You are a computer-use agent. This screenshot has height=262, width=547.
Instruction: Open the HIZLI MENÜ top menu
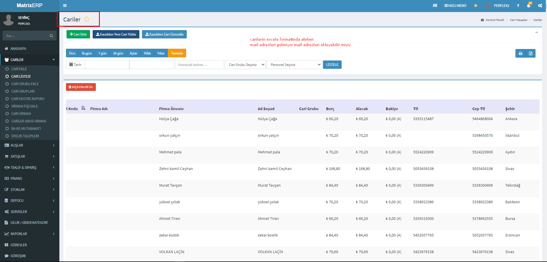(x=455, y=5)
